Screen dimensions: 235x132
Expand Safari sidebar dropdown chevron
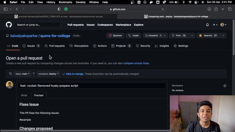[11, 9]
